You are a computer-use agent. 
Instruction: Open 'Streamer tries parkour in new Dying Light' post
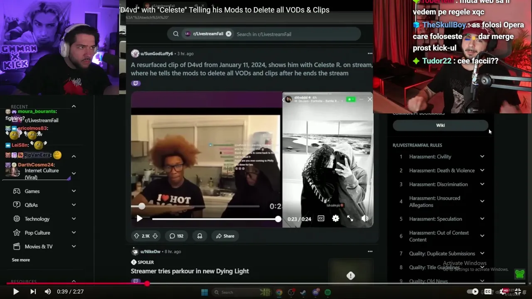pos(190,271)
